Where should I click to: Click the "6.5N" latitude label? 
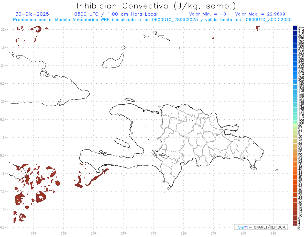click(x=4, y=227)
